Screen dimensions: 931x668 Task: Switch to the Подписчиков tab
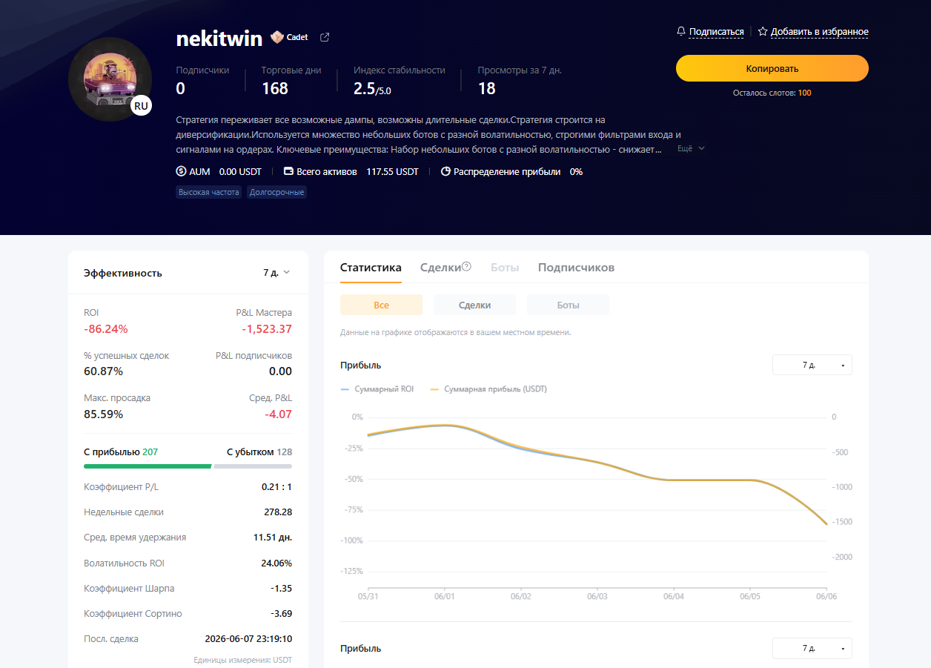(576, 267)
